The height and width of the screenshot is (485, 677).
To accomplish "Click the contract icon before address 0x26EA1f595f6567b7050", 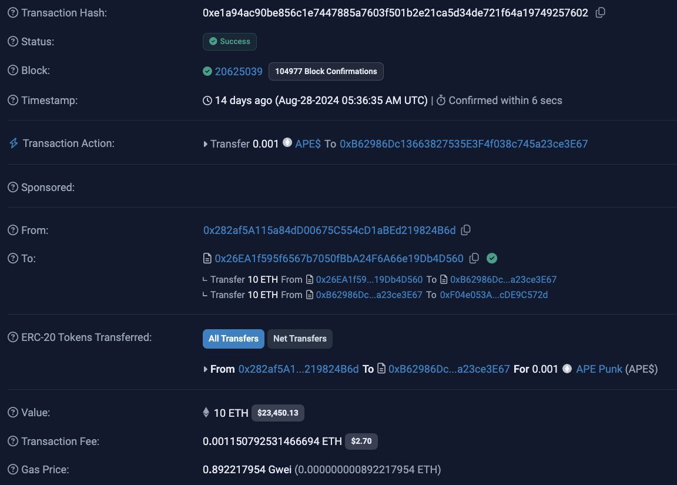I will click(x=207, y=258).
